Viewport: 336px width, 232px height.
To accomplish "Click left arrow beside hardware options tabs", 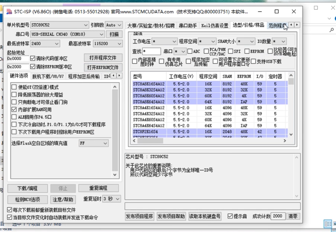I will point(113,75).
